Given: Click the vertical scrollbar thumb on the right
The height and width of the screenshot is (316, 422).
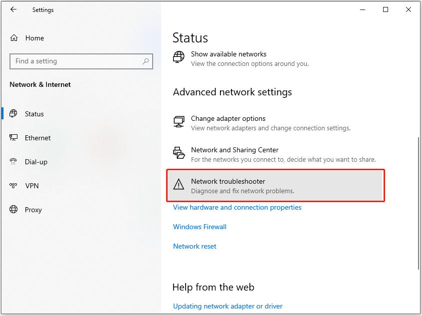Looking at the screenshot, I should [x=419, y=203].
